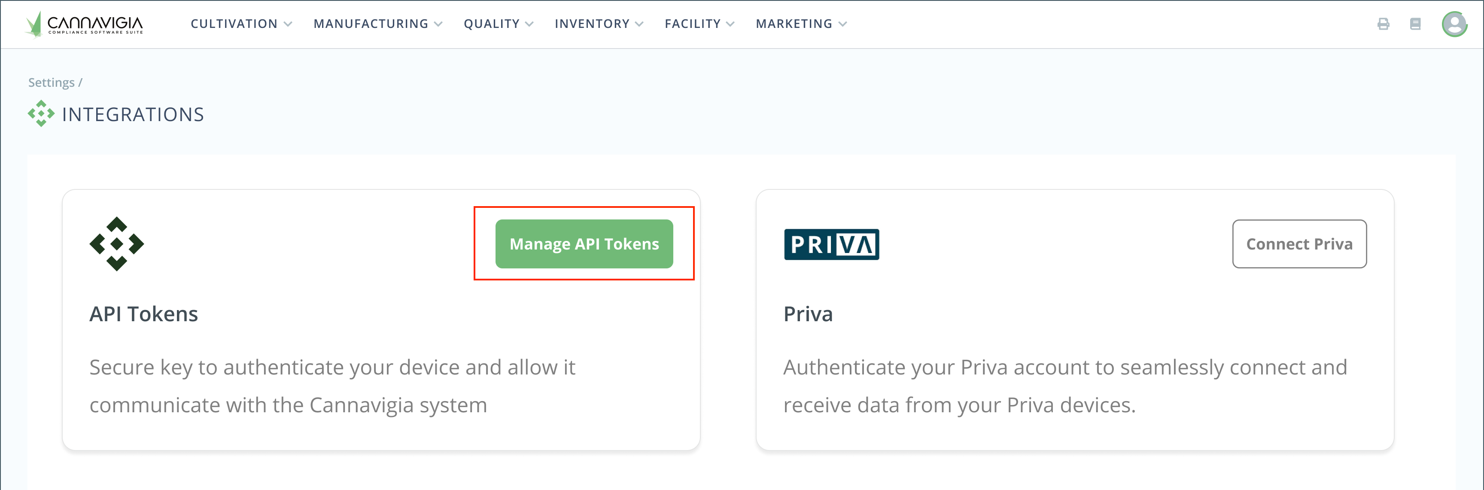Click the Cannavigia logo
Image resolution: width=1484 pixels, height=490 pixels.
click(85, 24)
